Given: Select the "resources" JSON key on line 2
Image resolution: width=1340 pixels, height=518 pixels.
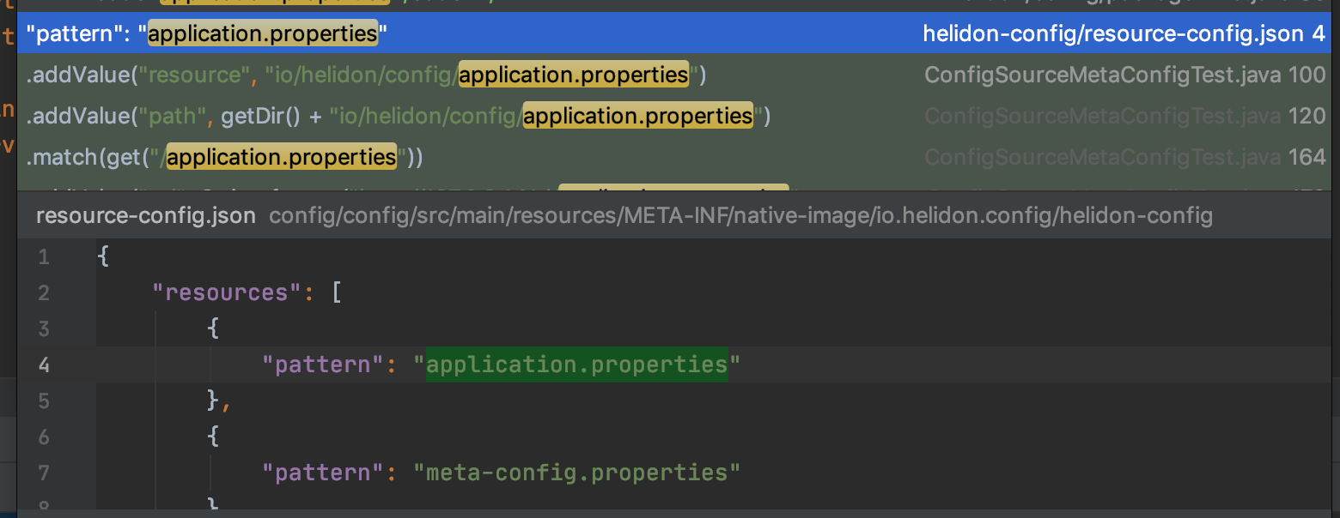Looking at the screenshot, I should click(228, 292).
